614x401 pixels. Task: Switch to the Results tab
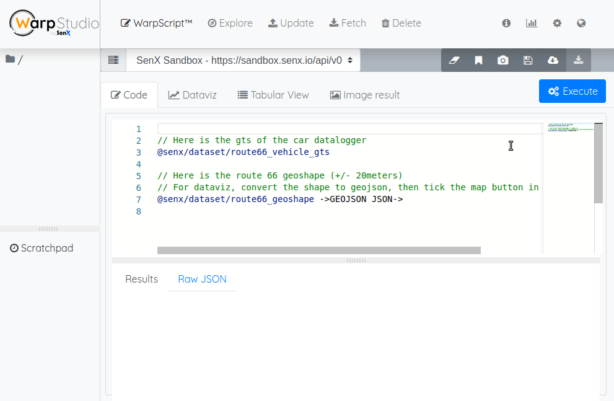point(141,279)
